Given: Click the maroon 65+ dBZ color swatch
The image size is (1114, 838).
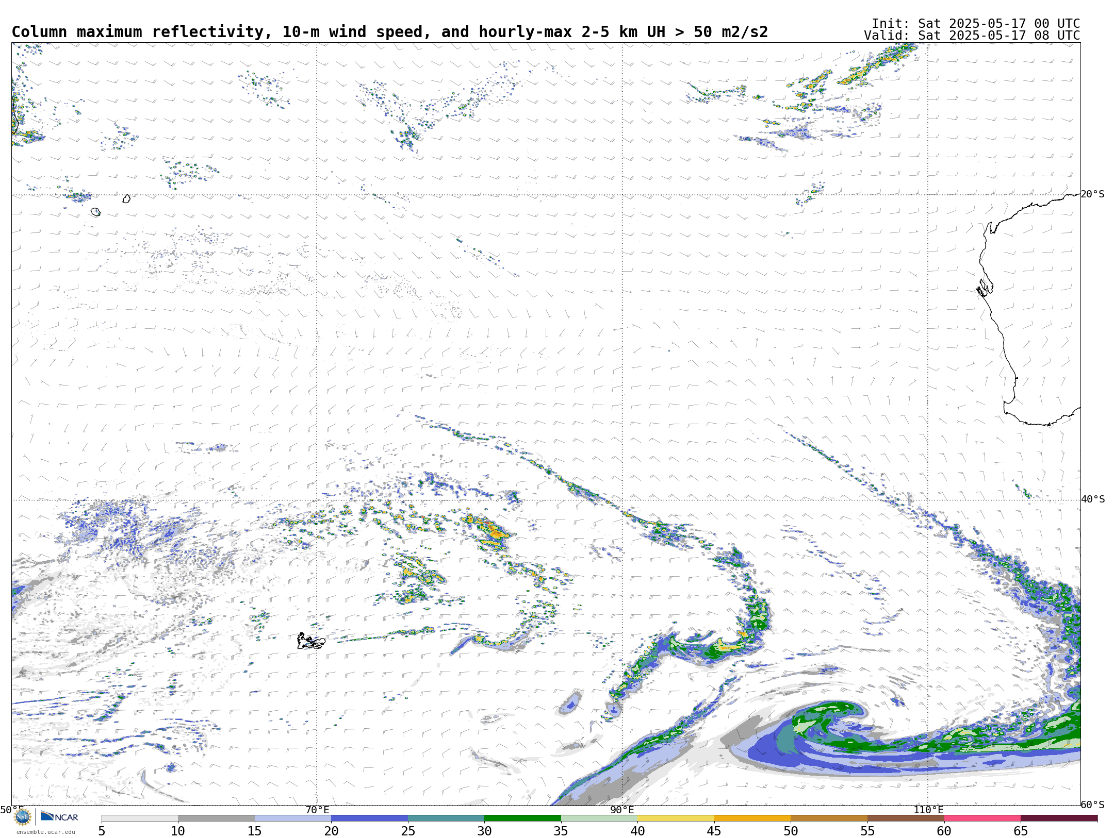Looking at the screenshot, I should coord(1059,818).
